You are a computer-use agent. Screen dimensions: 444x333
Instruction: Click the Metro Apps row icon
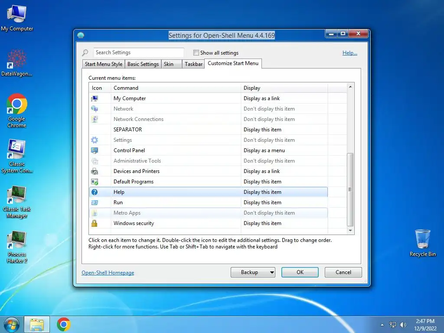click(95, 213)
